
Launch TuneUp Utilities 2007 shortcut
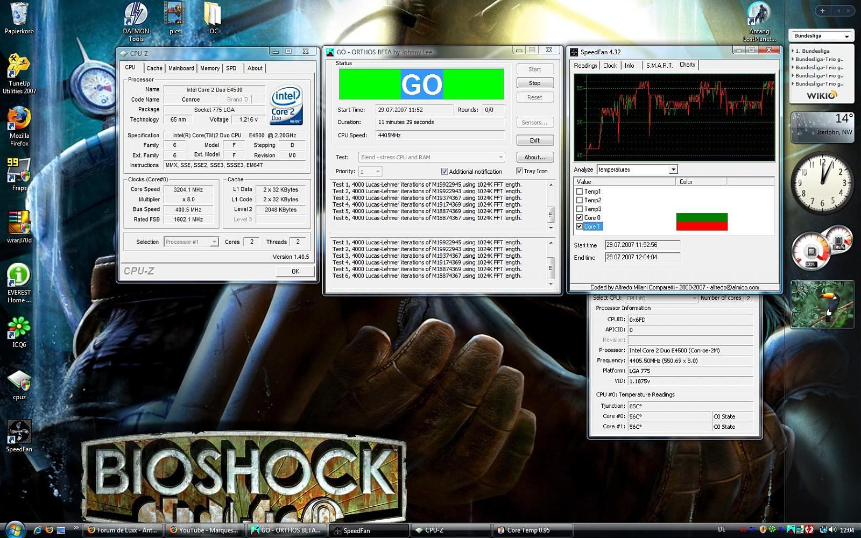click(19, 74)
